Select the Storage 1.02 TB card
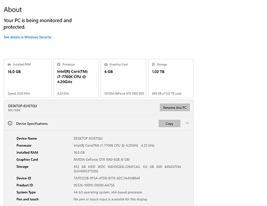This screenshot has width=267, height=206. coord(171,78)
